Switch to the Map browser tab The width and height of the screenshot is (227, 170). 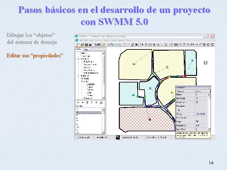click(86, 49)
